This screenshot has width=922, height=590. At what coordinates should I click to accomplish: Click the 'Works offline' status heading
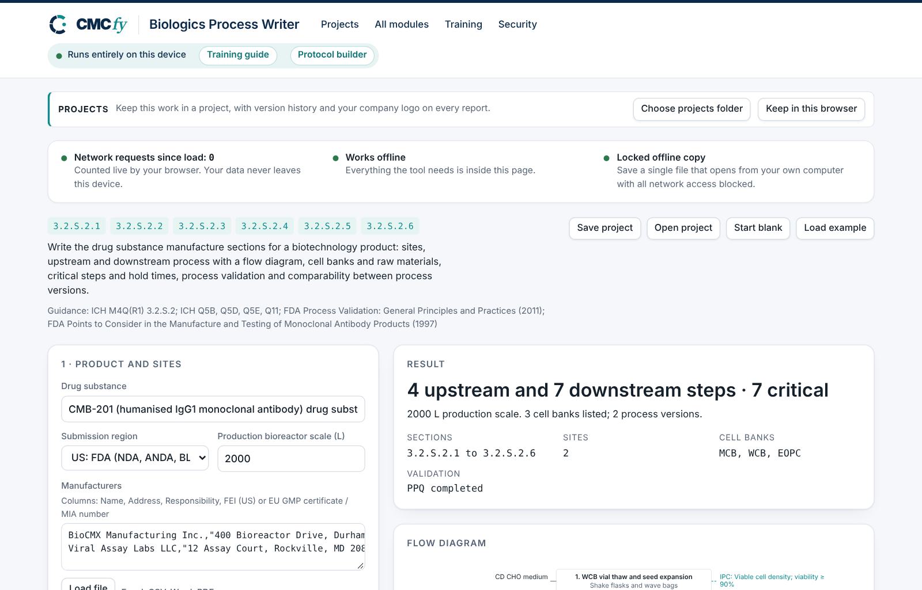pos(375,158)
